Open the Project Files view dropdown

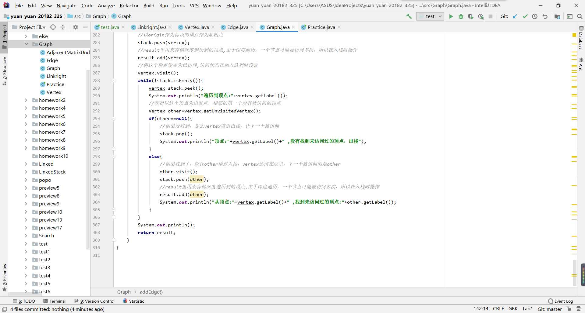29,27
